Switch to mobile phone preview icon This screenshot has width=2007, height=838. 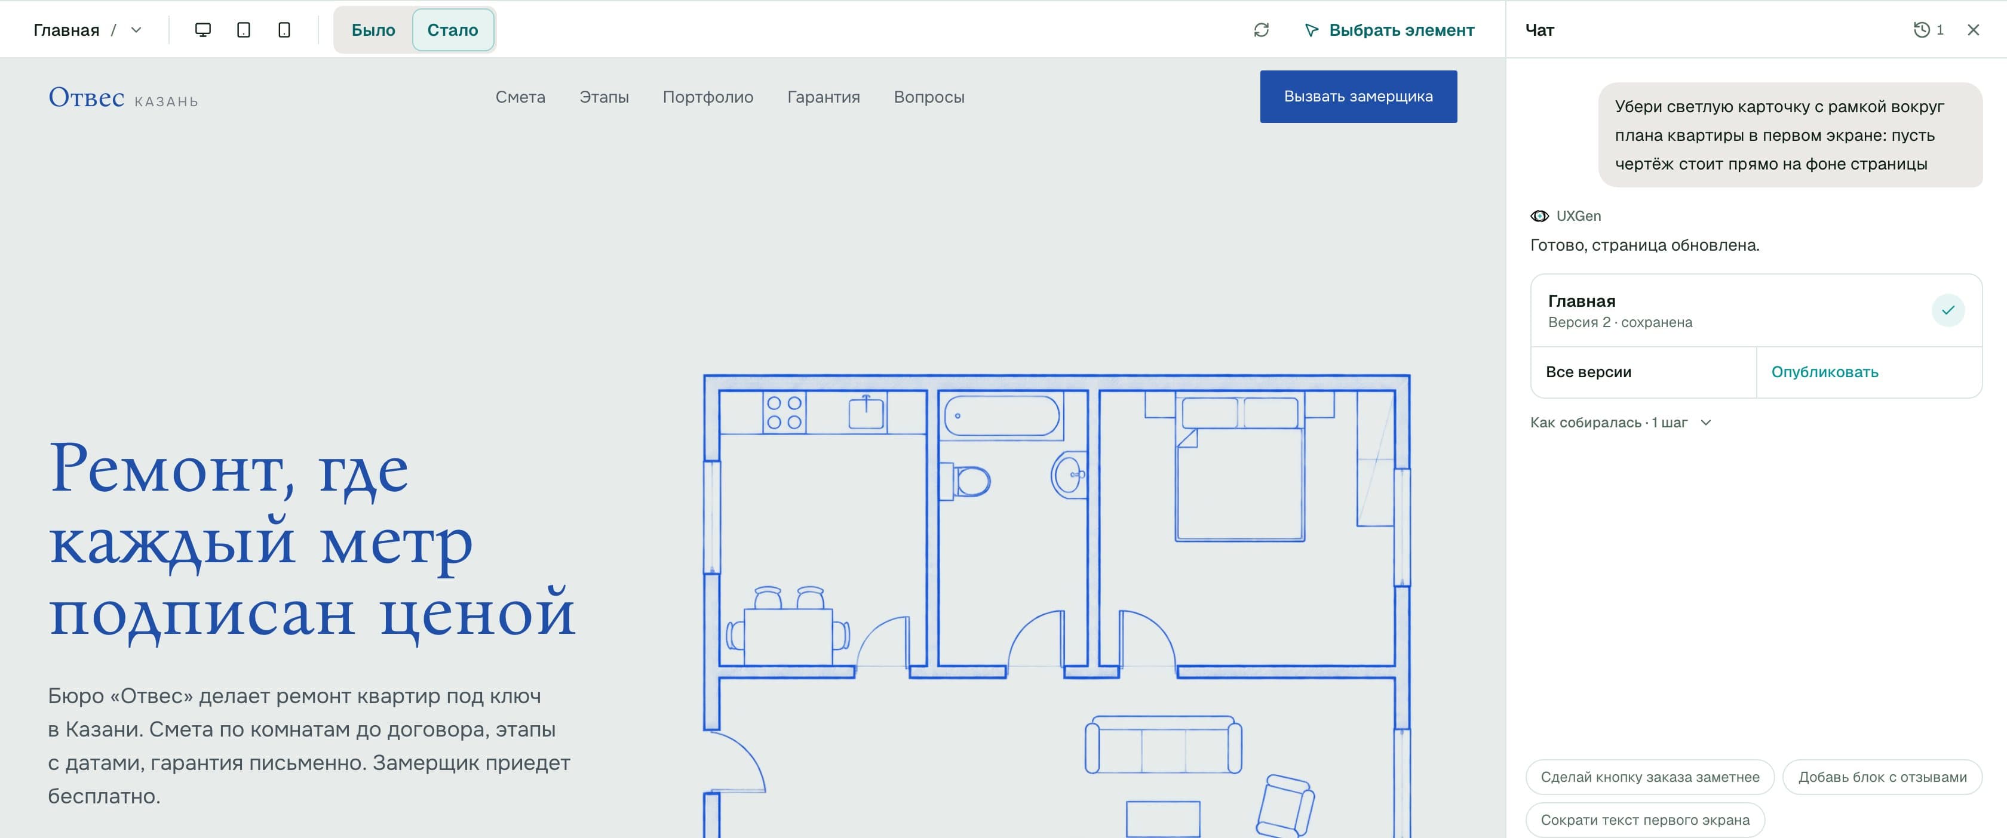pos(284,30)
